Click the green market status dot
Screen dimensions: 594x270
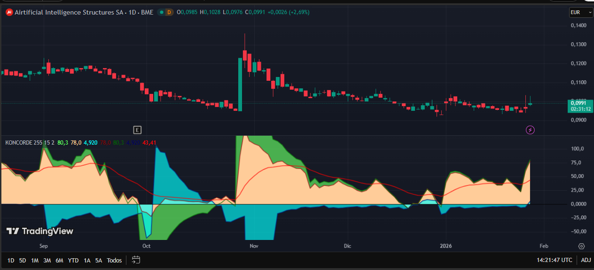click(162, 12)
